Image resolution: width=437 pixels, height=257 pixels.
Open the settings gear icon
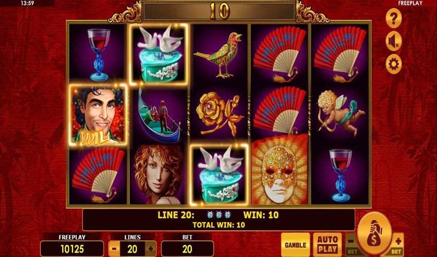click(x=393, y=64)
